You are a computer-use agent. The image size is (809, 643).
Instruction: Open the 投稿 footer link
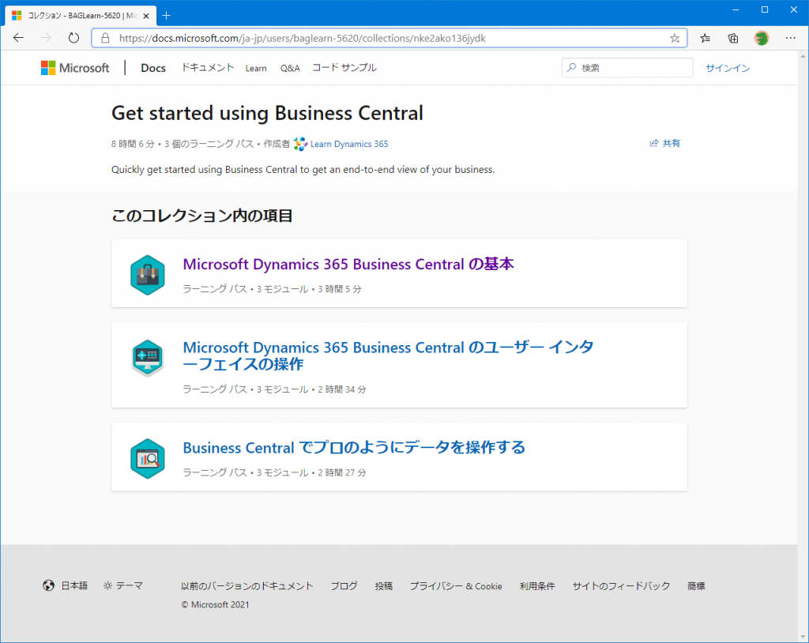[x=384, y=586]
